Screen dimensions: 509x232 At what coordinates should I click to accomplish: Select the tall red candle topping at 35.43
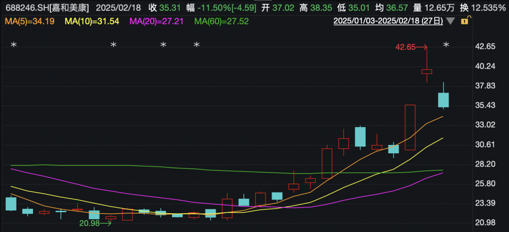tap(410, 127)
